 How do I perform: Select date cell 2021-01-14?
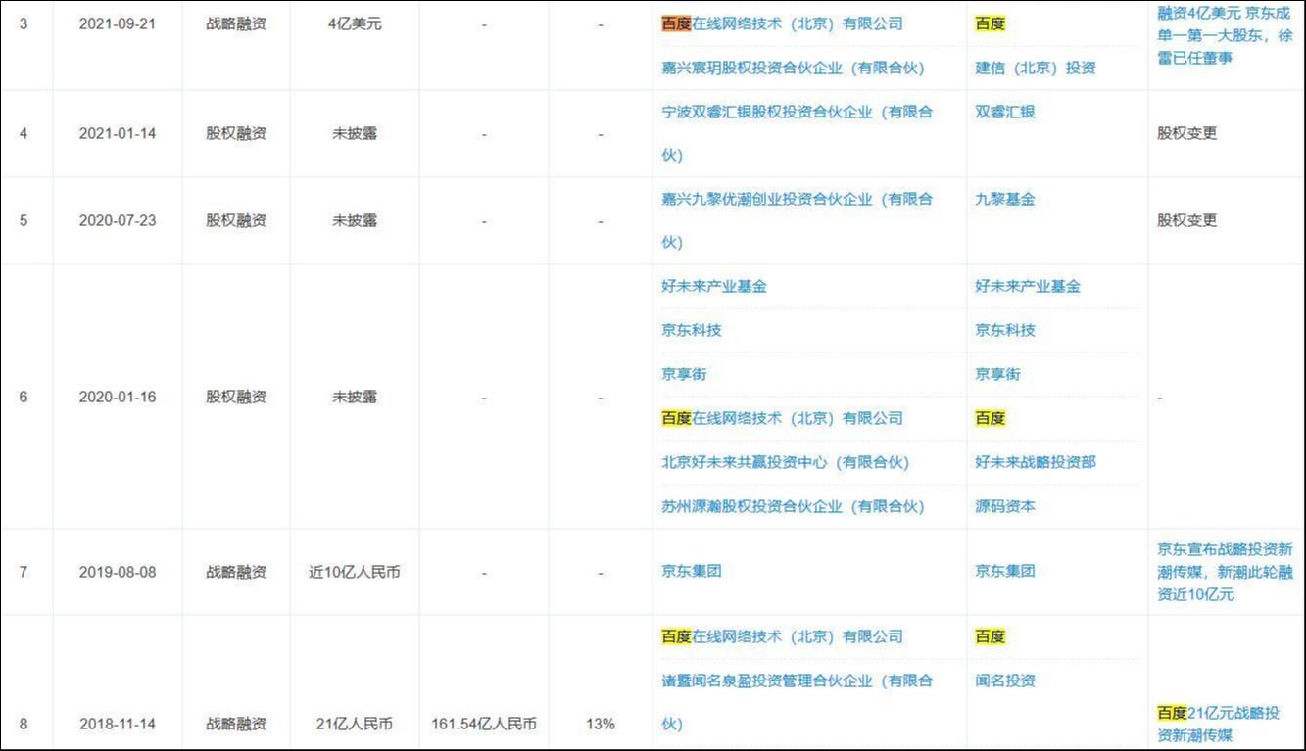click(117, 133)
